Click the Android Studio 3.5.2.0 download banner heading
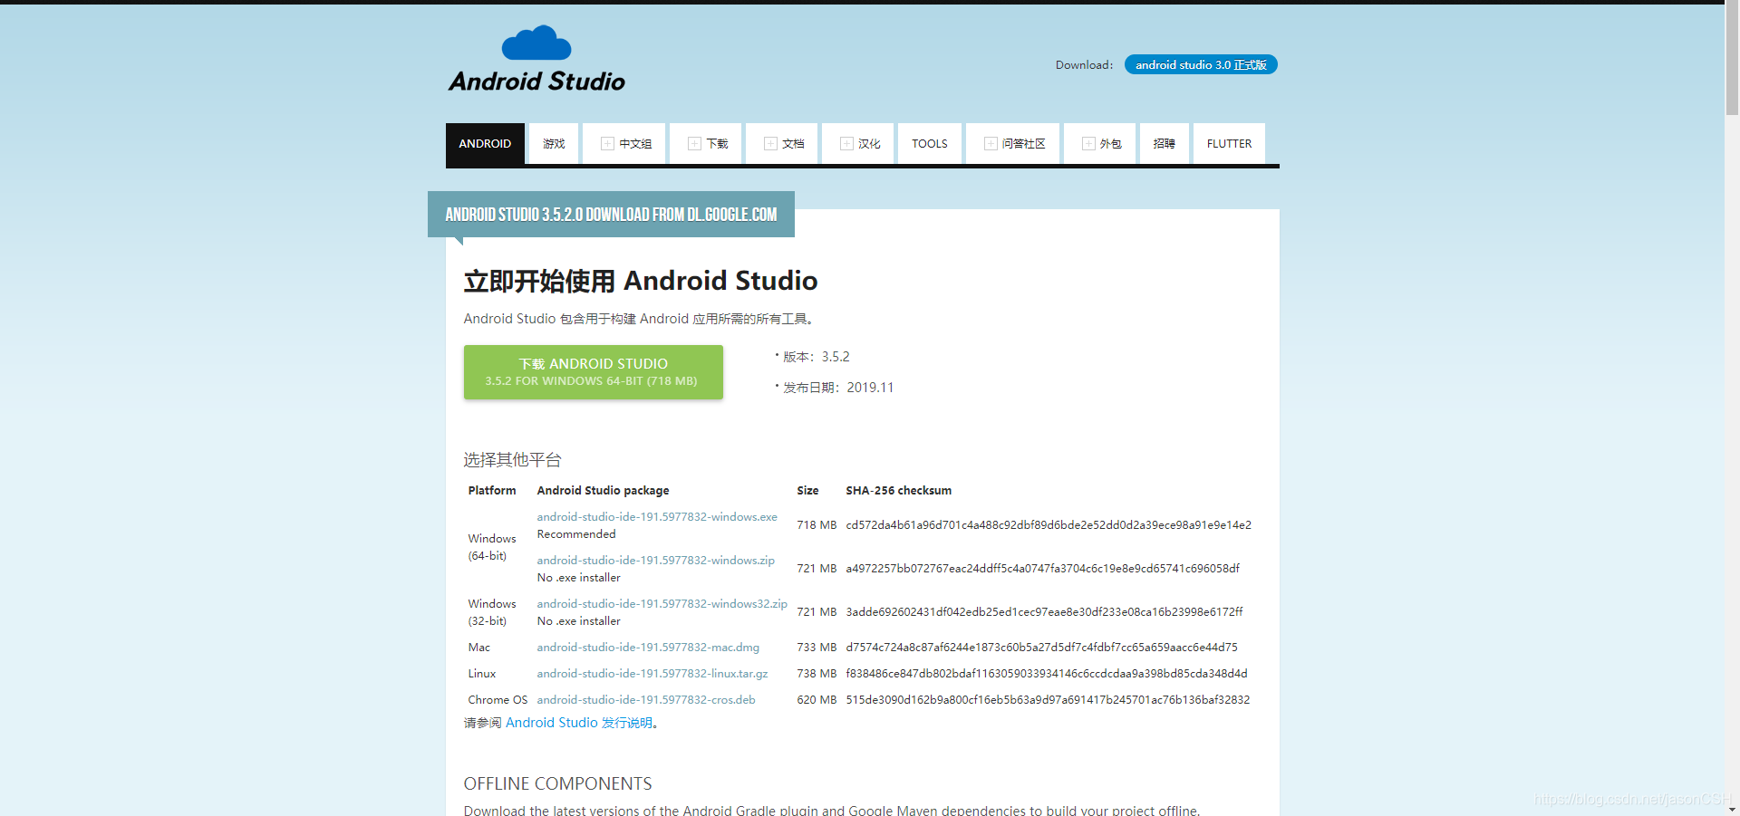Viewport: 1740px width, 816px height. pos(611,215)
